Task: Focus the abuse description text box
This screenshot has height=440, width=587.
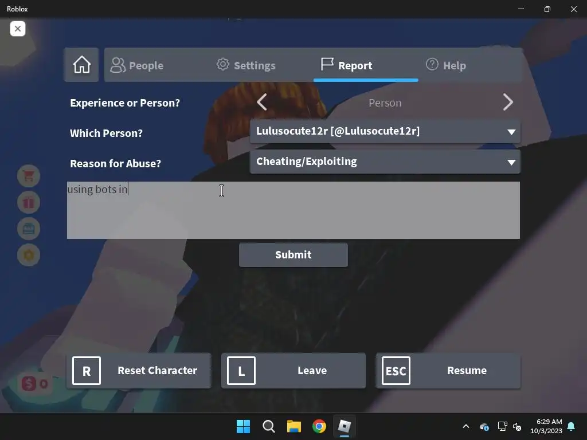Action: (293, 210)
